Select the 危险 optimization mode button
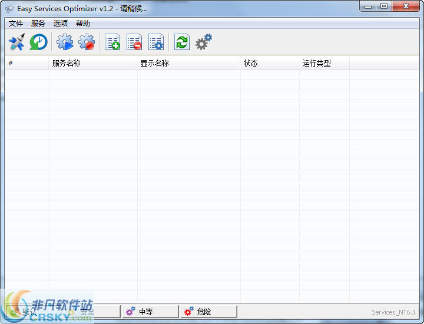 (x=208, y=312)
